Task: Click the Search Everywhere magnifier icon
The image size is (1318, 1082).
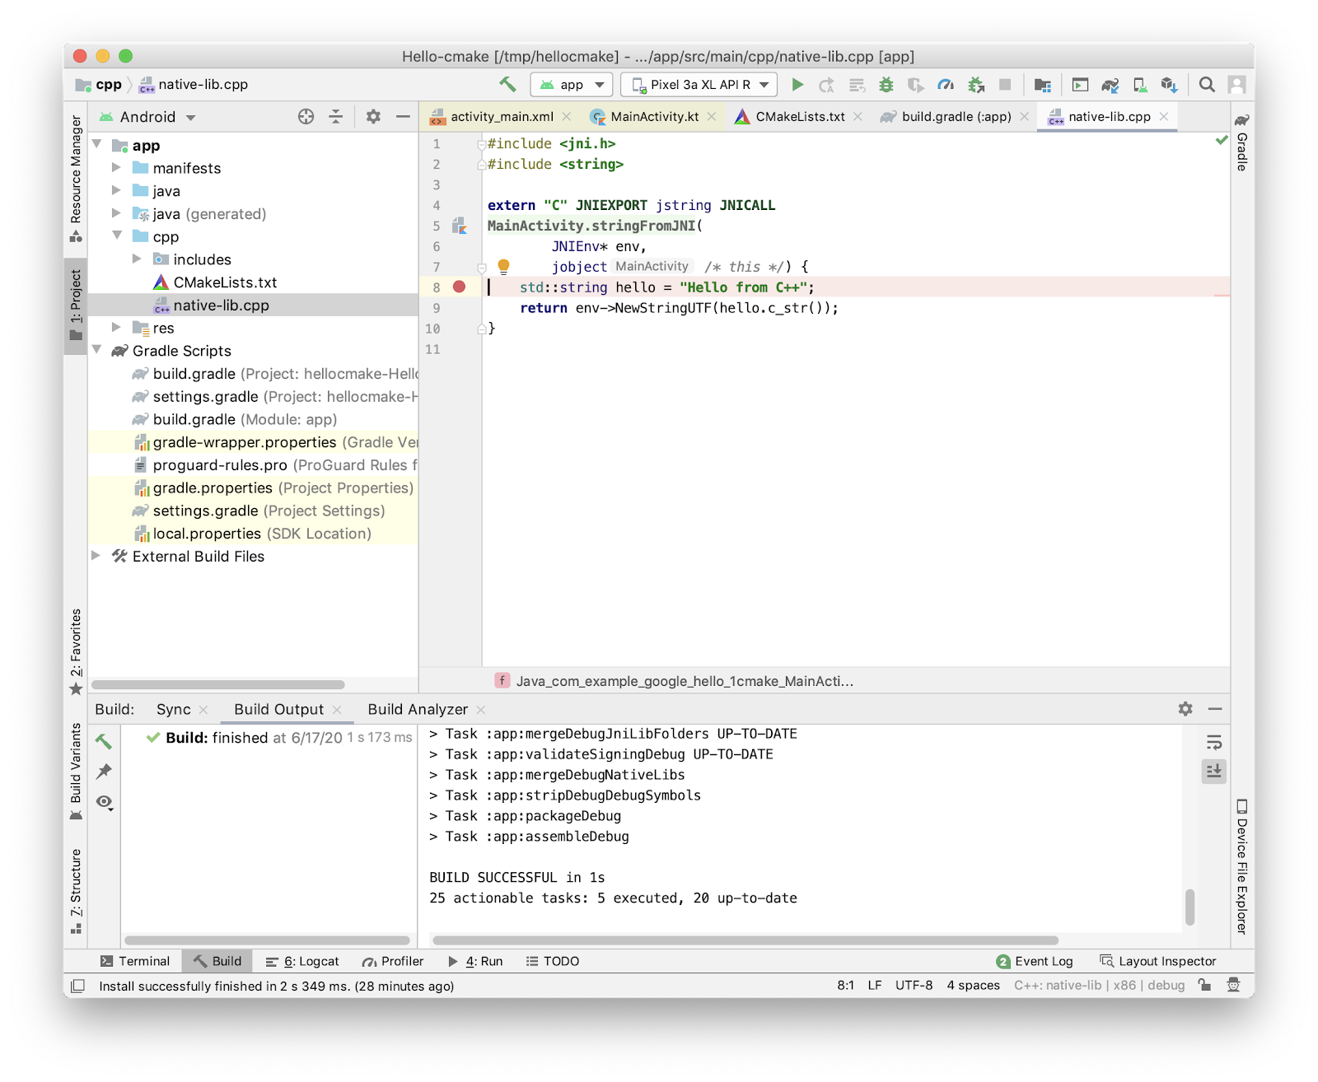Action: [1207, 85]
